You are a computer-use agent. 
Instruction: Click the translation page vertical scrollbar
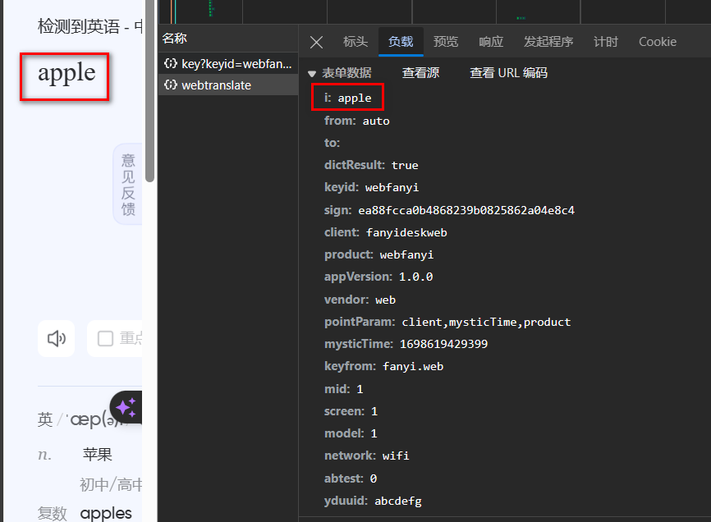click(149, 98)
